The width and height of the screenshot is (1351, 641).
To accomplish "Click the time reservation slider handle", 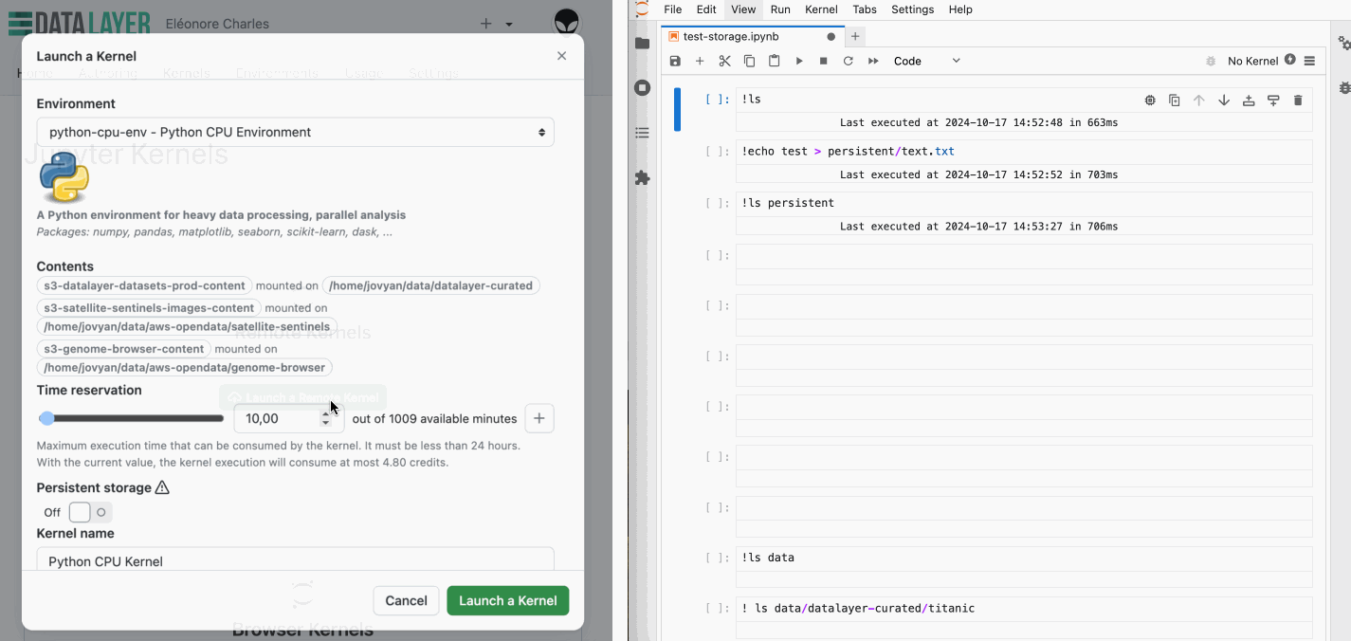I will tap(46, 418).
